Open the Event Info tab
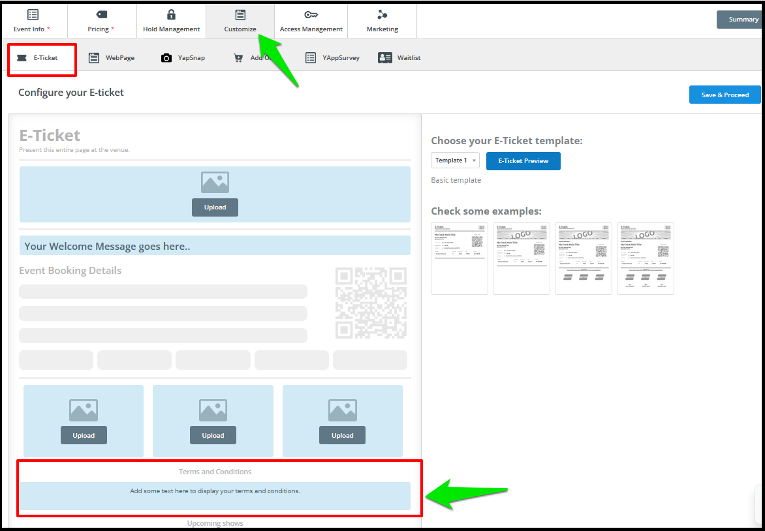This screenshot has width=765, height=531. (33, 20)
